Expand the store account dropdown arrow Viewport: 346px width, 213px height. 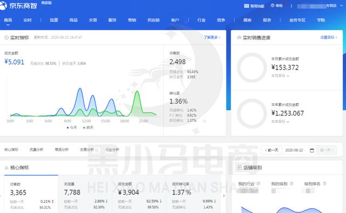click(342, 6)
